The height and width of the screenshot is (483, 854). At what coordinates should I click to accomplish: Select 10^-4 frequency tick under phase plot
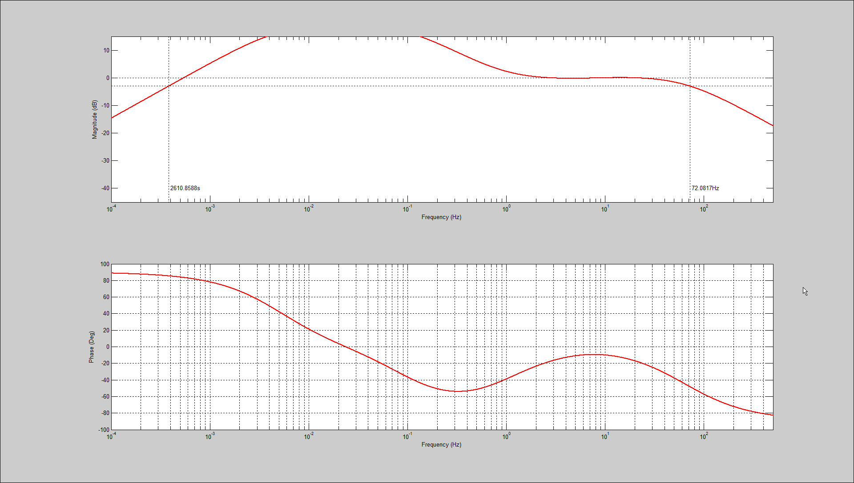(x=111, y=436)
